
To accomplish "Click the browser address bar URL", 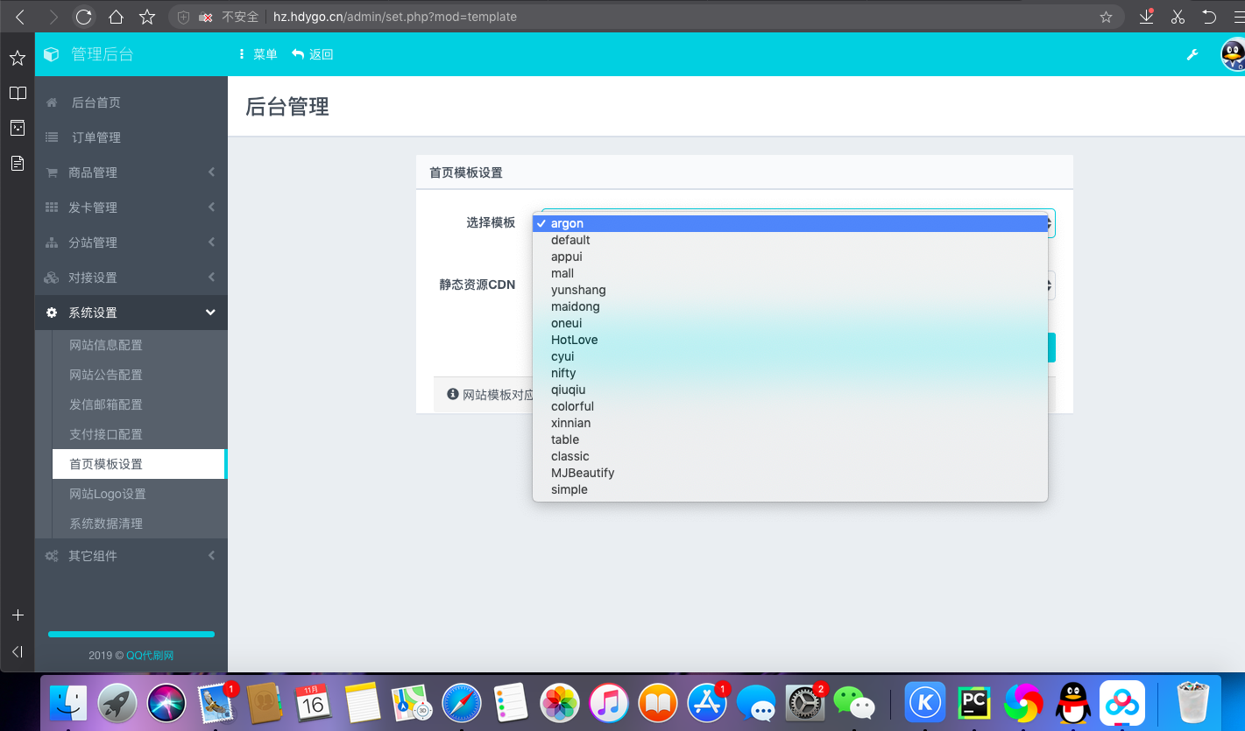I will click(x=394, y=17).
